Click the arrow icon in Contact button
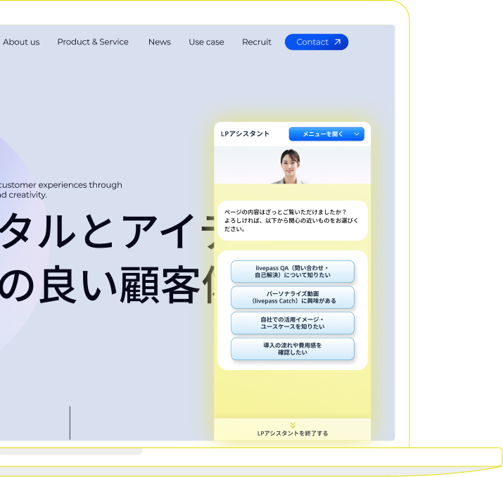Screen dimensions: 503x477 337,42
